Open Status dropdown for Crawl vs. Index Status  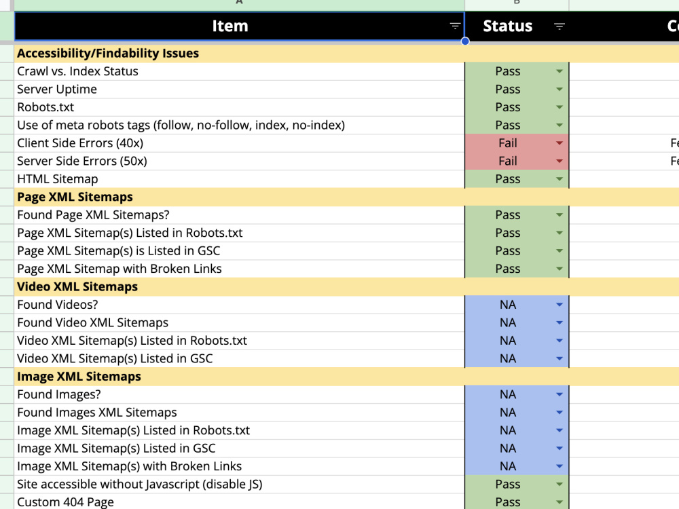coord(559,71)
